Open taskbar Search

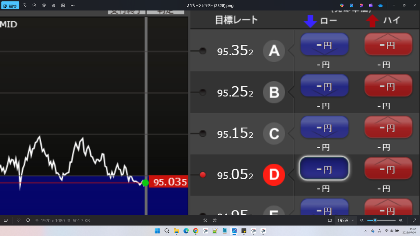tap(167, 231)
